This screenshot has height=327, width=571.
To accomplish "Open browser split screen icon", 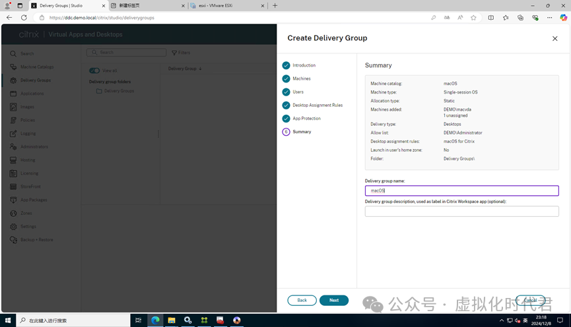I will [x=491, y=17].
